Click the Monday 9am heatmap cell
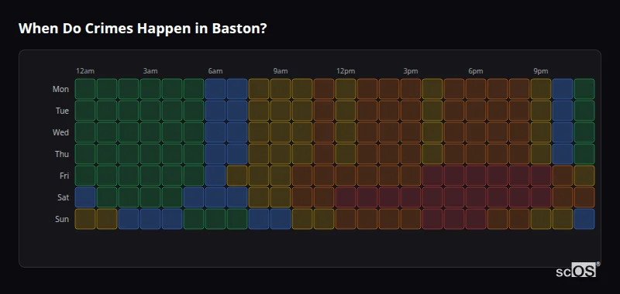The image size is (620, 294). (x=281, y=89)
